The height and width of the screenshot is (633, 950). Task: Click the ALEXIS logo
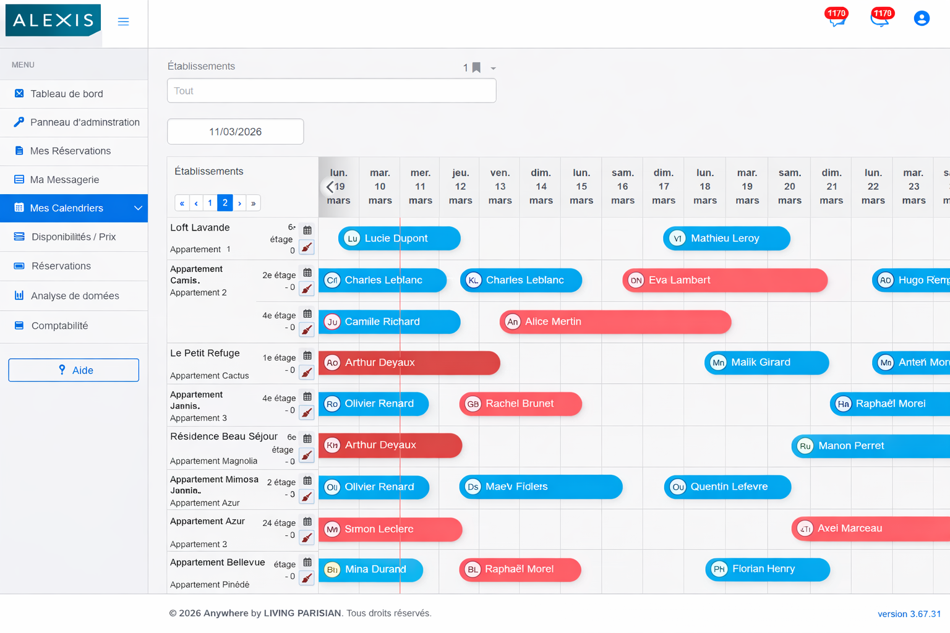pos(53,20)
